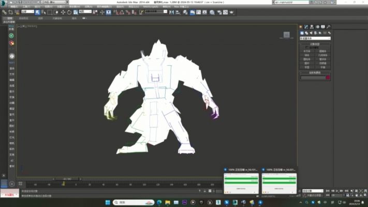This screenshot has width=368, height=207.
Task: Toggle the 3D Snaps button
Action: click(x=116, y=12)
